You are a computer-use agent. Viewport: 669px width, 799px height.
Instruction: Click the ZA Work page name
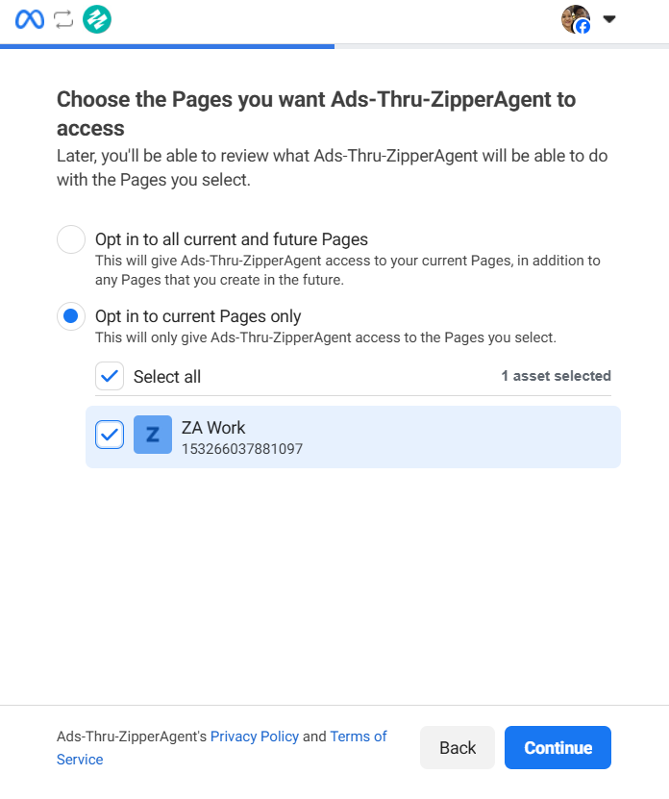(213, 428)
